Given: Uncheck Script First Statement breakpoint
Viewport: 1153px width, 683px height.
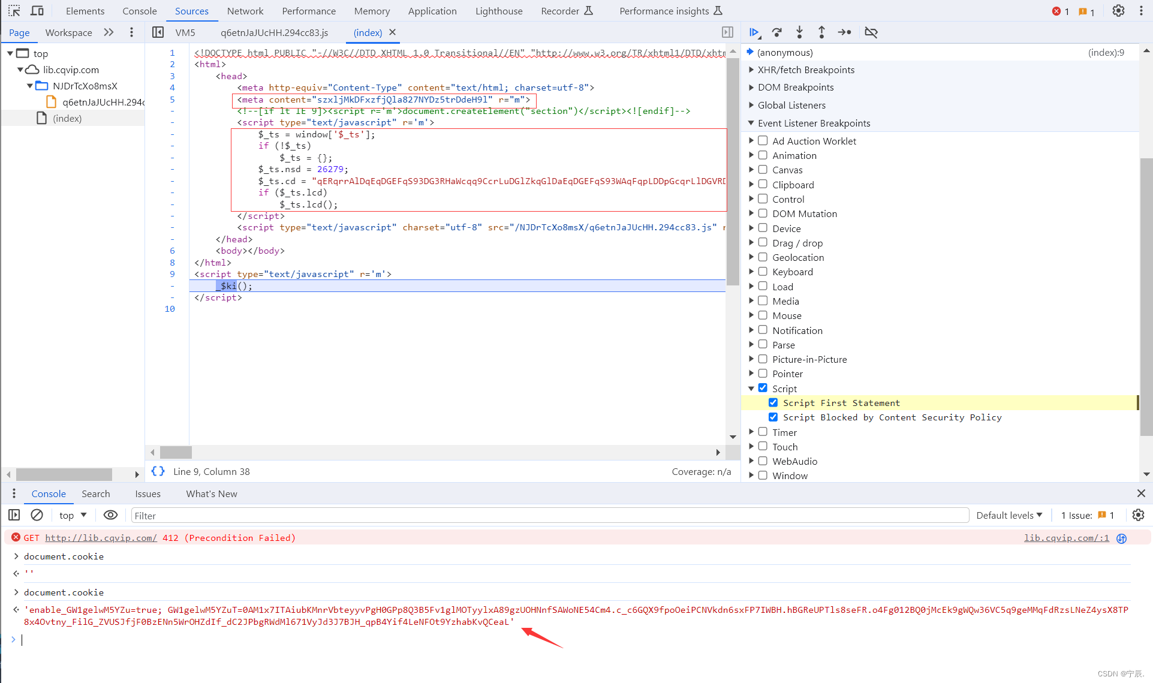Looking at the screenshot, I should click(773, 403).
